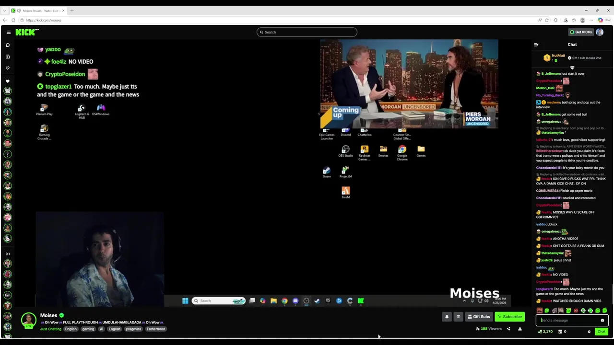
Task: Click the Kick search box
Action: pos(307,32)
